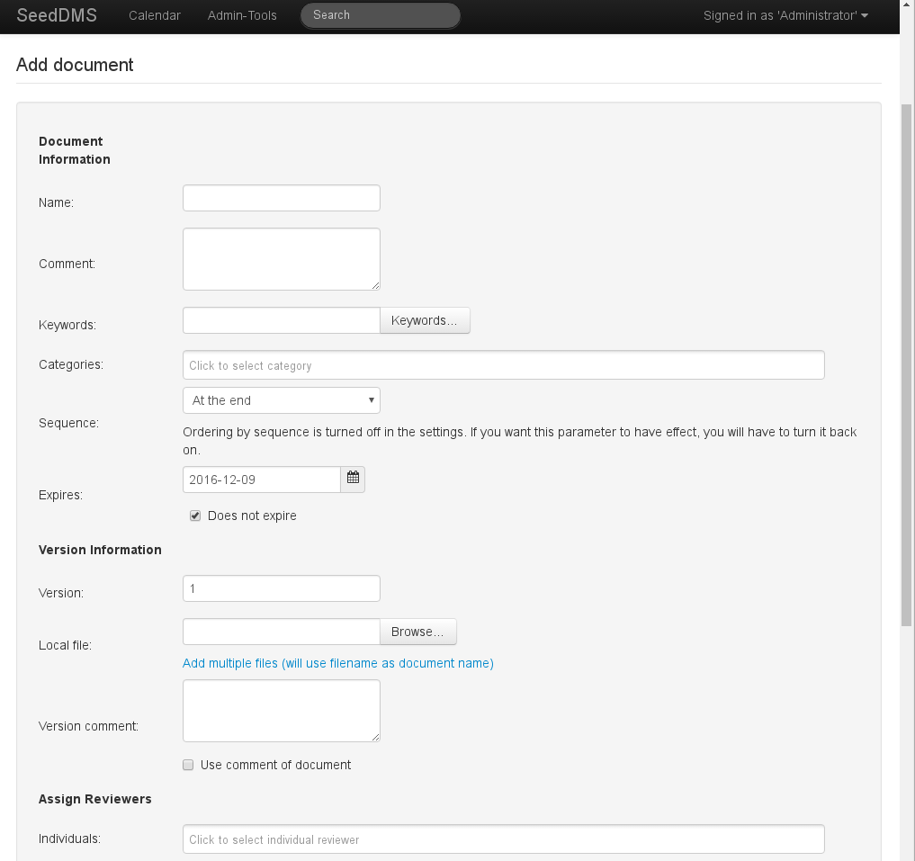The width and height of the screenshot is (915, 861).
Task: Expand the 'Signed in as Administrator' menu
Action: click(785, 15)
